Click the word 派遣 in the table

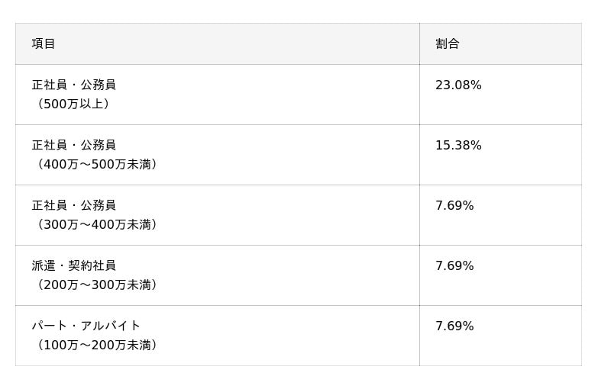click(x=44, y=265)
